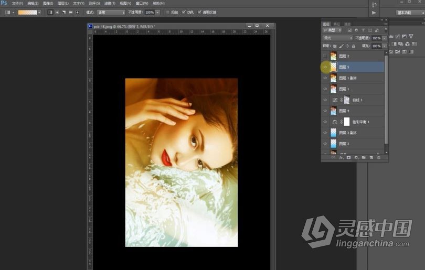Click the adjustment layer filter icon
The width and height of the screenshot is (425, 270).
(356, 30)
